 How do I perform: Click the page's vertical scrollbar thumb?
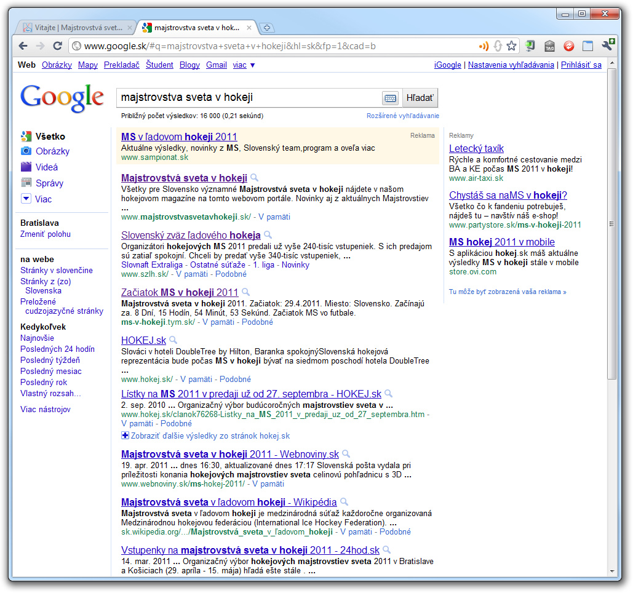tap(611, 224)
